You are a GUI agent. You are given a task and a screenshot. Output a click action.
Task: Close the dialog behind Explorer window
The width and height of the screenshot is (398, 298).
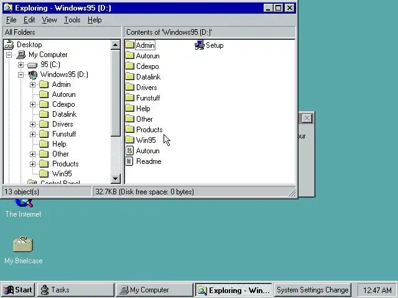[x=307, y=119]
